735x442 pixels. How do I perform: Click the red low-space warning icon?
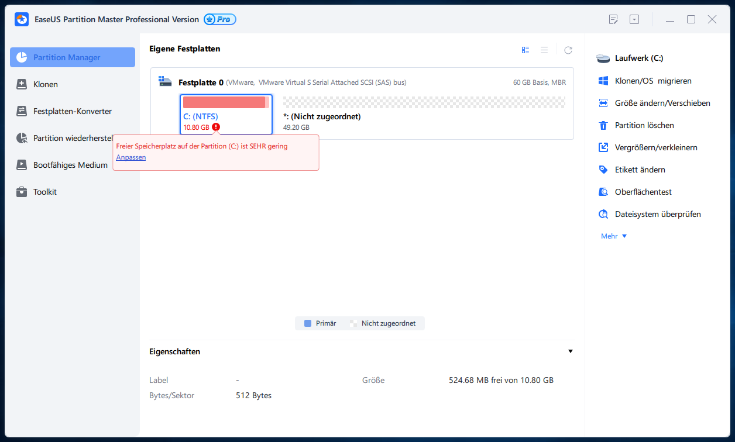(216, 127)
